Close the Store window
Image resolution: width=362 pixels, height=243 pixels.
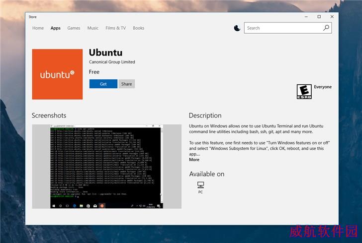332,16
